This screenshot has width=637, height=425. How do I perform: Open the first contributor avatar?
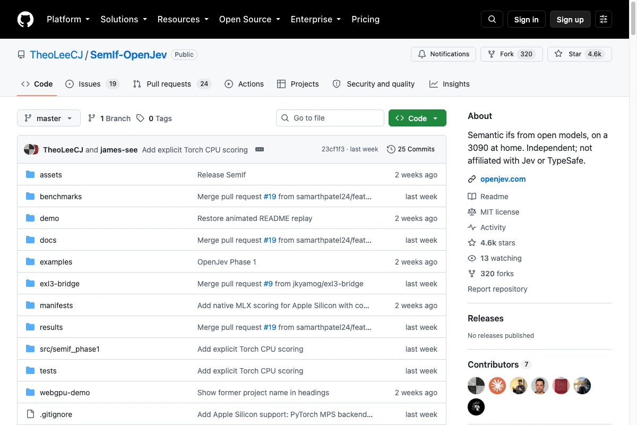[476, 386]
